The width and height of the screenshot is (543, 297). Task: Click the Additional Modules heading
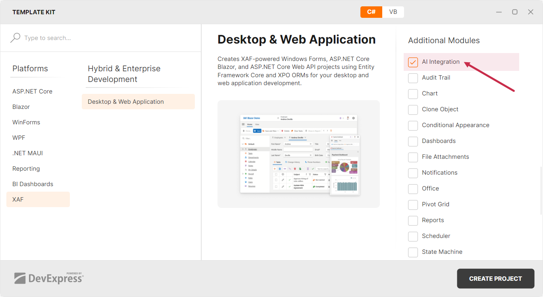coord(444,40)
